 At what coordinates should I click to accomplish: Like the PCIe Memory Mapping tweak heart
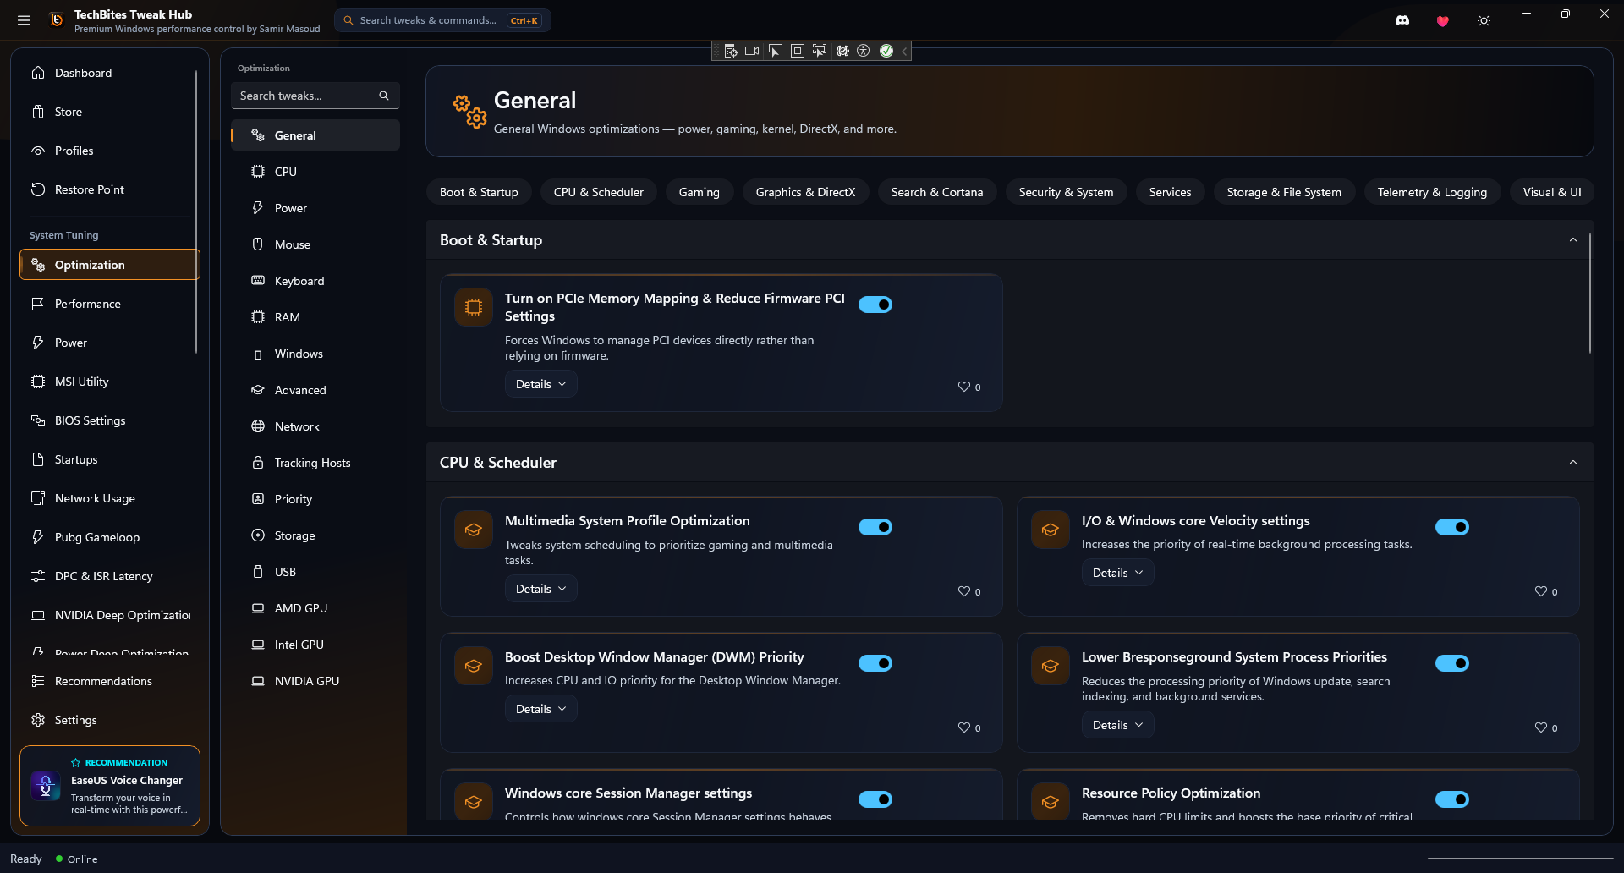[x=963, y=387]
